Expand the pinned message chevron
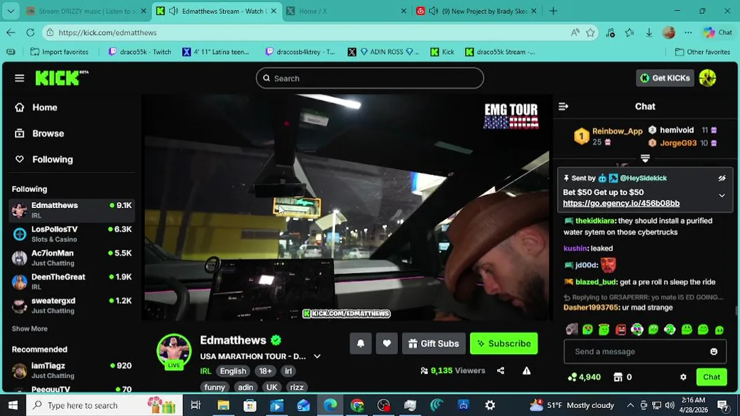This screenshot has height=416, width=740. (x=722, y=195)
